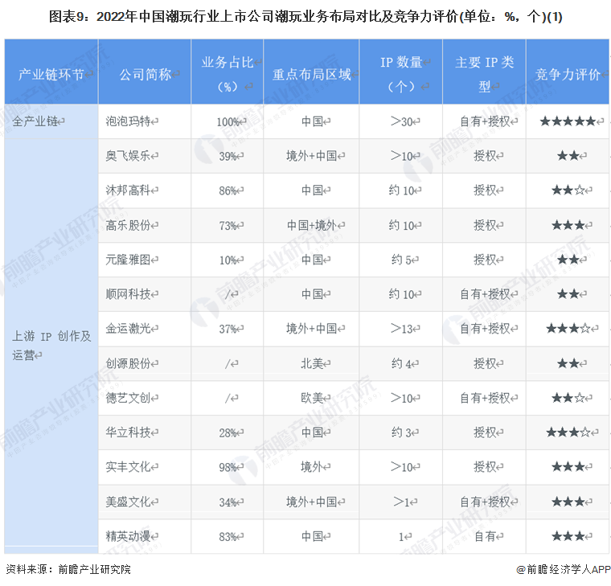Screen dimensions: 611x586
Task: Select the 高乐股份 company cell
Action: (145, 225)
